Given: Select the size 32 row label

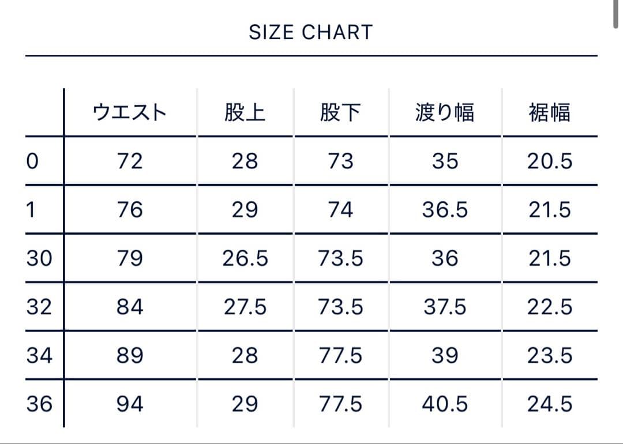Looking at the screenshot, I should pyautogui.click(x=39, y=307).
